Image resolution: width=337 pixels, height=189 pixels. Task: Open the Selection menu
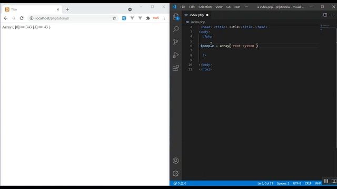tap(205, 7)
